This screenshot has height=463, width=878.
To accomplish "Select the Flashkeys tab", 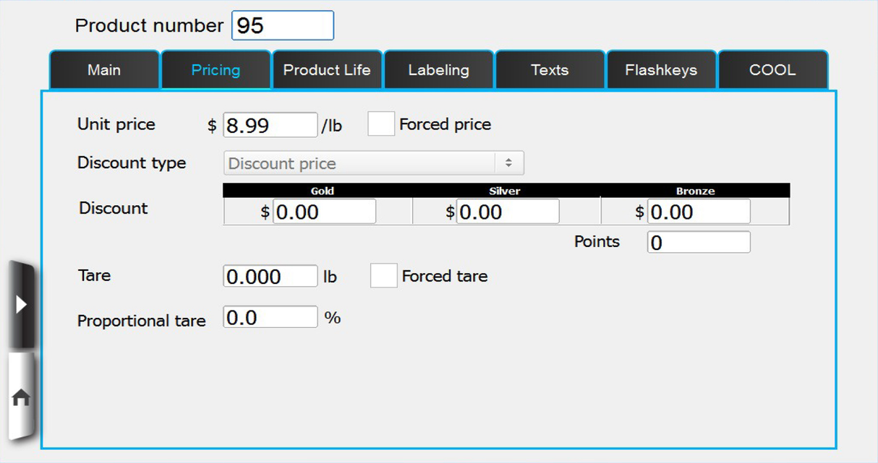I will (661, 69).
